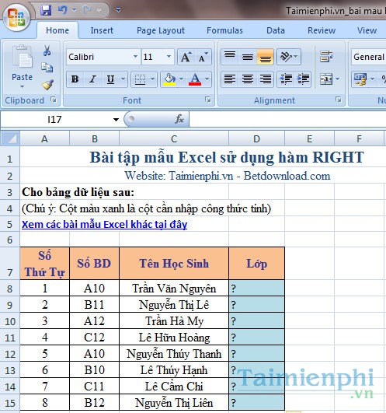Open the Formulas tab
Viewport: 386px width, 413px height.
coord(224,30)
